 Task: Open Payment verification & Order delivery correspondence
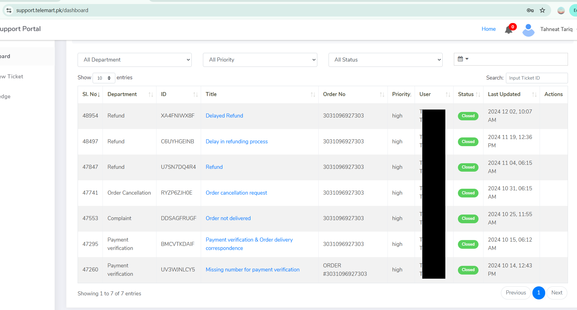click(x=249, y=244)
